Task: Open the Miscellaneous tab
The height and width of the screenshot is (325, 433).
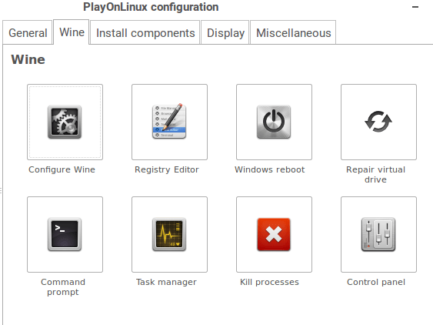Action: (x=293, y=32)
